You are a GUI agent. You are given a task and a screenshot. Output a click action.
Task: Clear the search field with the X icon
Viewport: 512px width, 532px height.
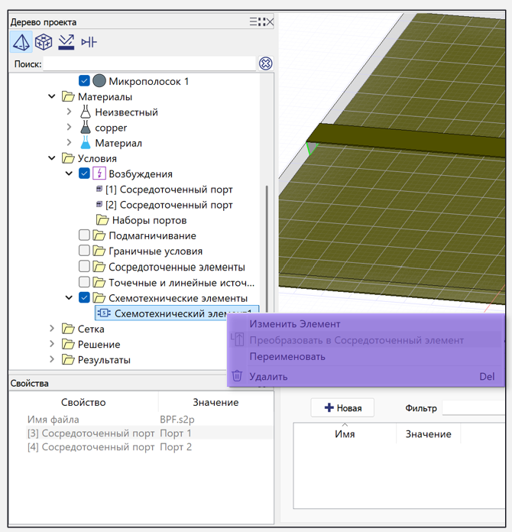265,63
